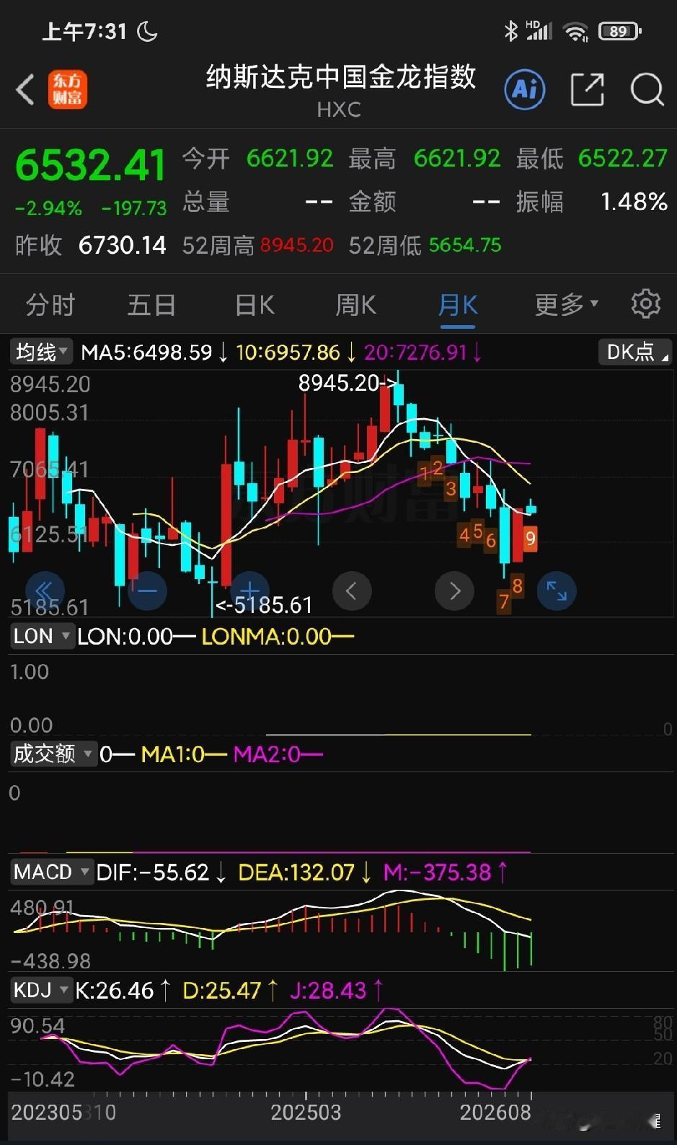The image size is (677, 1145).
Task: Tap the Bluetooth status icon
Action: 510,31
